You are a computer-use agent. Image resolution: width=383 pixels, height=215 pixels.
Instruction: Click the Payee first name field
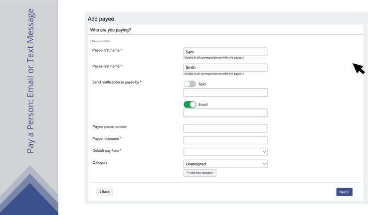coord(225,52)
